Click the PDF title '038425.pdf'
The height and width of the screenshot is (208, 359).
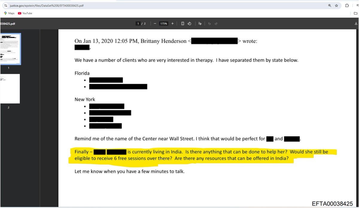7,24
